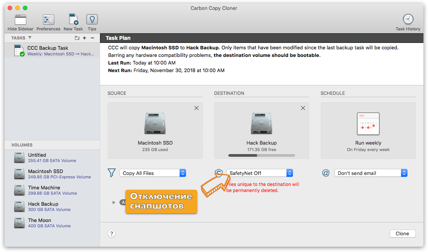Viewport: 428px width, 252px height.
Task: Click the email @ icon
Action: pyautogui.click(x=326, y=173)
